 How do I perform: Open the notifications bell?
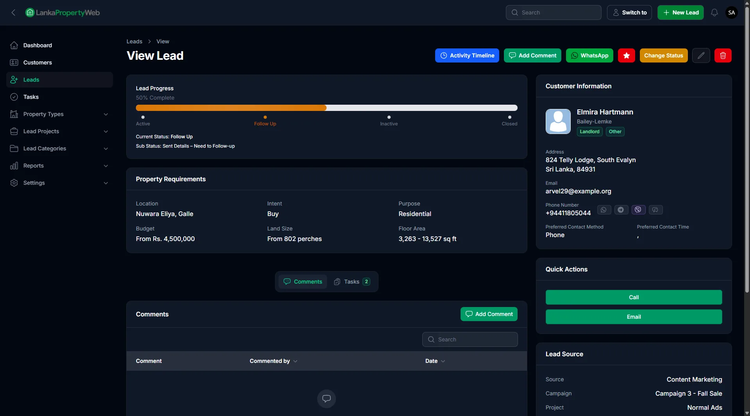(x=714, y=12)
